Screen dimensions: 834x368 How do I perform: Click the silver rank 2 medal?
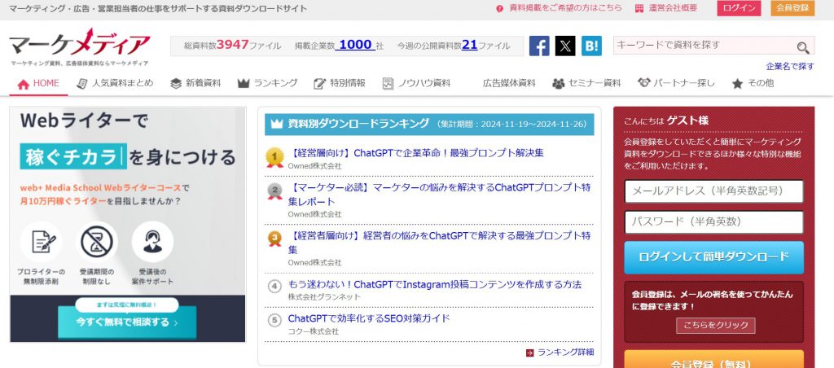[x=274, y=191]
